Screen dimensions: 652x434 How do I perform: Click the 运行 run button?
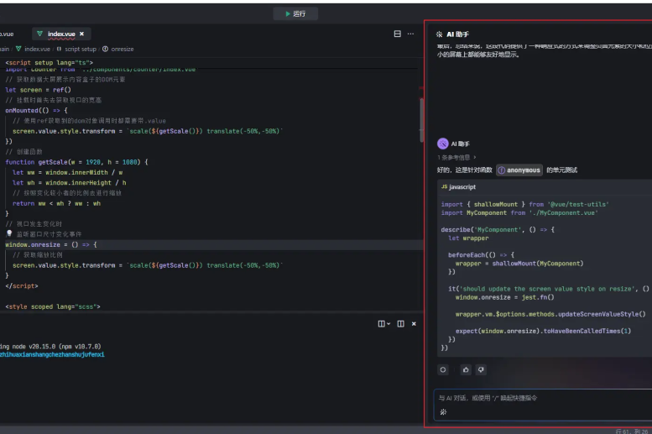(295, 13)
